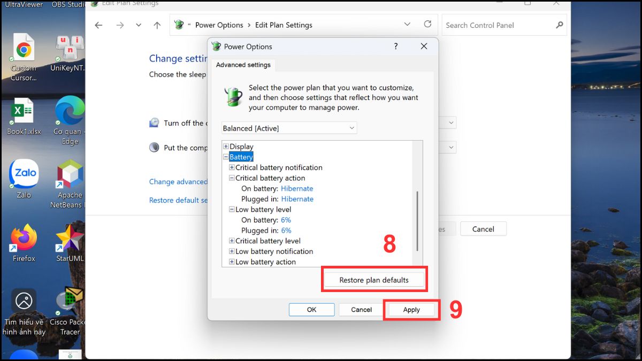The width and height of the screenshot is (642, 361).
Task: Click the Power Options title bar icon
Action: click(216, 47)
